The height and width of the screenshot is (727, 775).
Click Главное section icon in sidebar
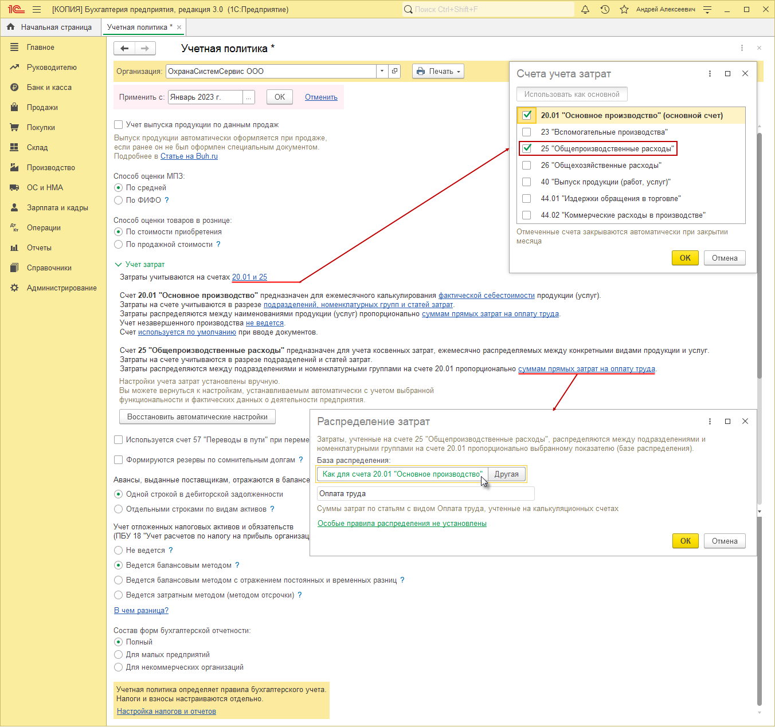point(14,48)
